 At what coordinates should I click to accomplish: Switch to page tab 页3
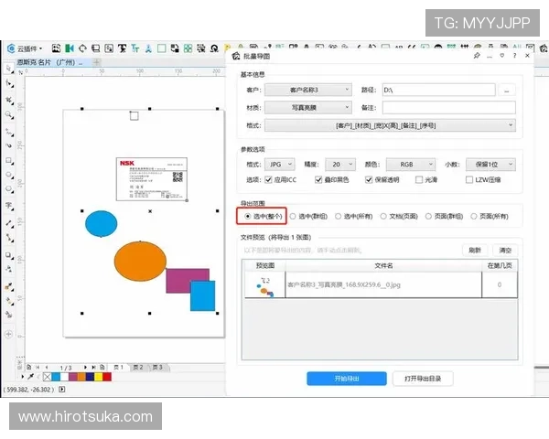(x=158, y=368)
